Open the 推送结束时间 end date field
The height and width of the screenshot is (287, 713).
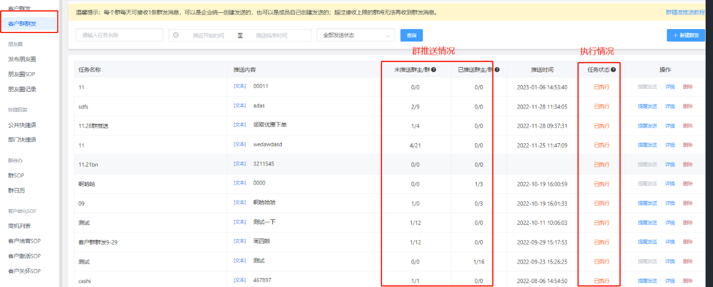coord(272,35)
